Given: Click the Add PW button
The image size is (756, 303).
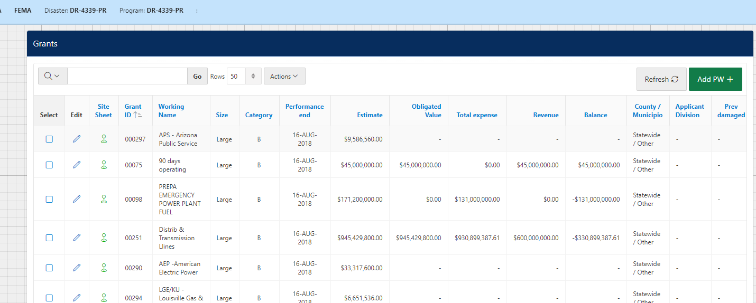Looking at the screenshot, I should tap(715, 79).
